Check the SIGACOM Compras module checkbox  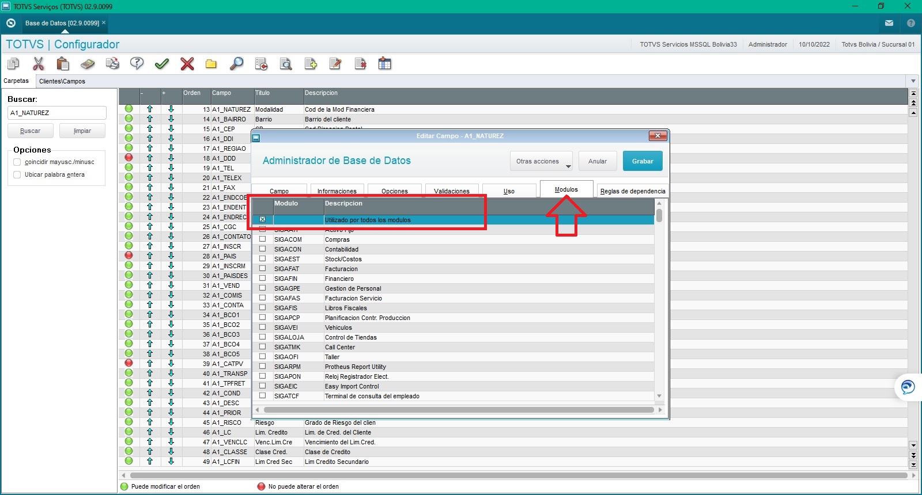click(263, 239)
